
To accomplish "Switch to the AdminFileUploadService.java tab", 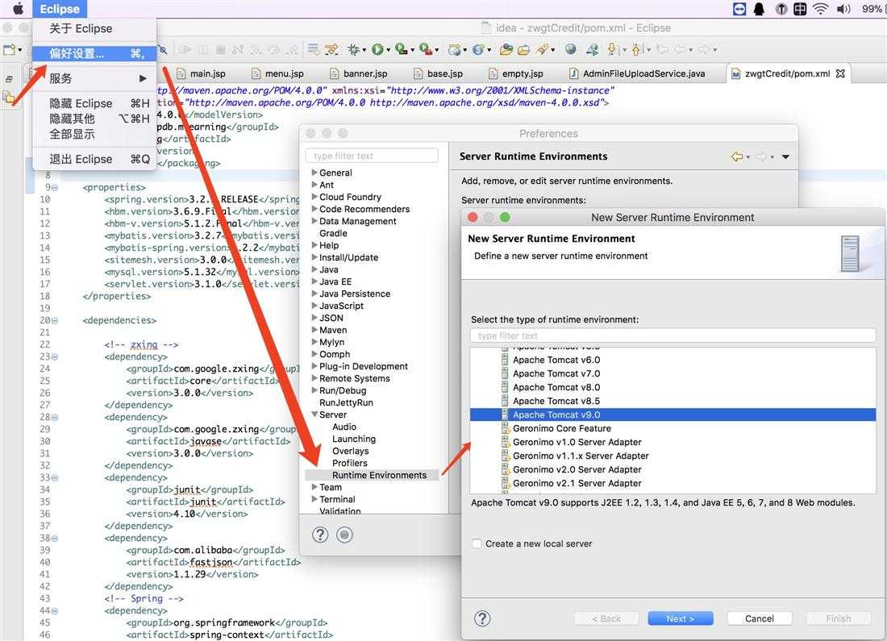I will pos(638,73).
